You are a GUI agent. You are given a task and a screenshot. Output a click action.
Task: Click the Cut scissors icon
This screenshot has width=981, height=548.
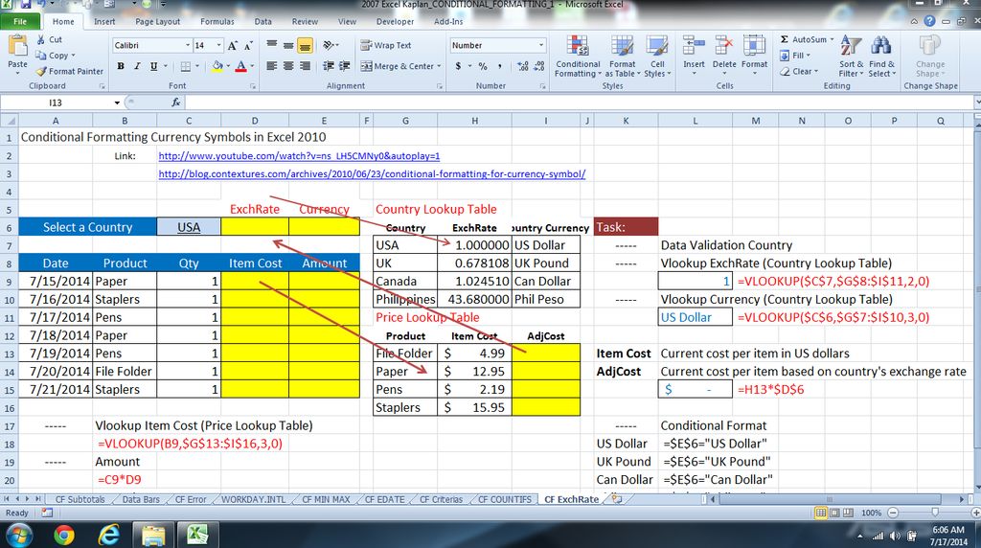tap(41, 39)
